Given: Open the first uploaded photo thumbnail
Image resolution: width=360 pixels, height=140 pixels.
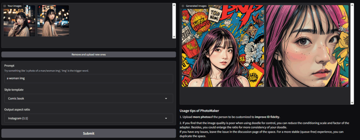Looking at the screenshot, I should (x=20, y=21).
